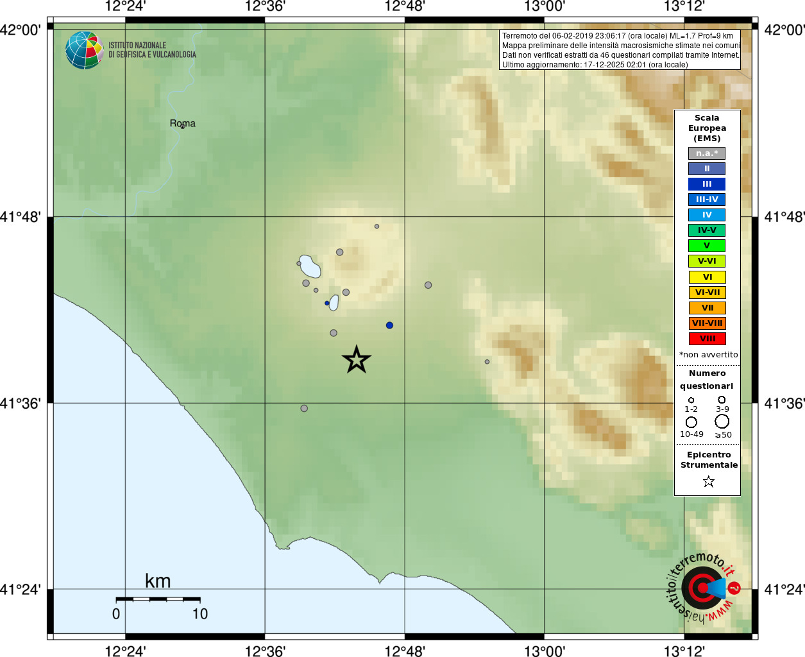
Task: Select the V bright green legend swatch
Action: 707,246
